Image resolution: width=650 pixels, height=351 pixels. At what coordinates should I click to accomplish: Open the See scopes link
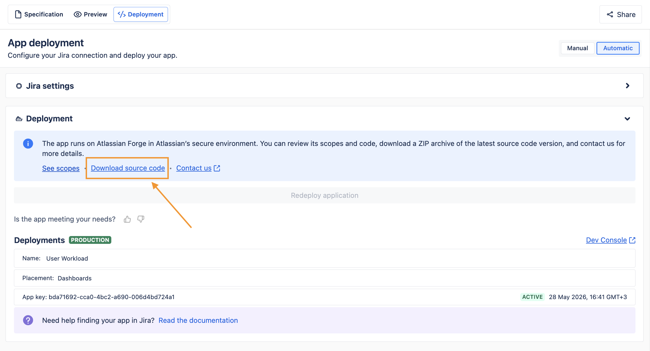click(x=61, y=168)
